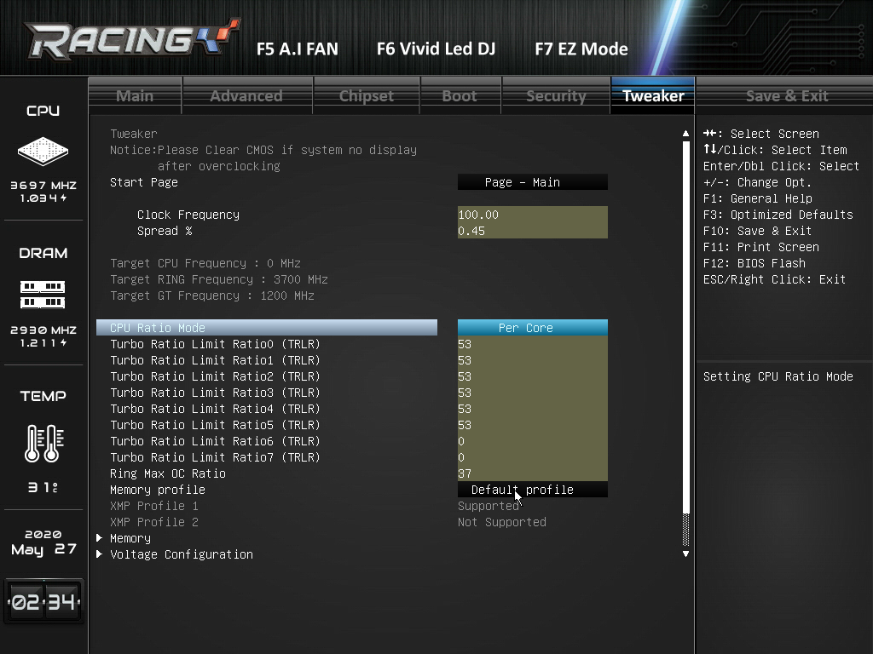Click the CPU 3697 MHZ reading
This screenshot has width=873, height=654.
pyautogui.click(x=43, y=185)
